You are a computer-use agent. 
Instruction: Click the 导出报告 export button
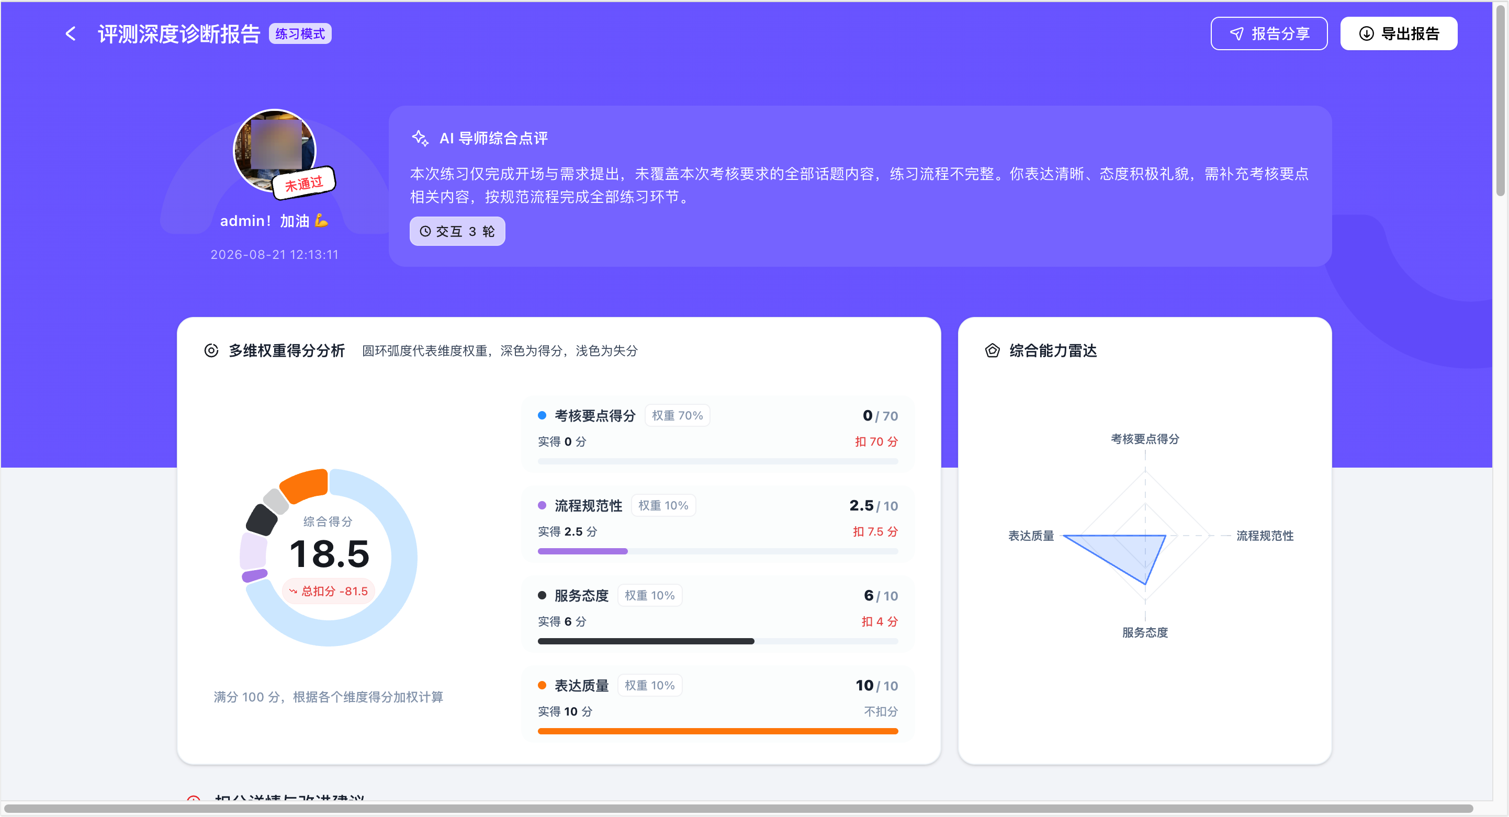(1398, 34)
